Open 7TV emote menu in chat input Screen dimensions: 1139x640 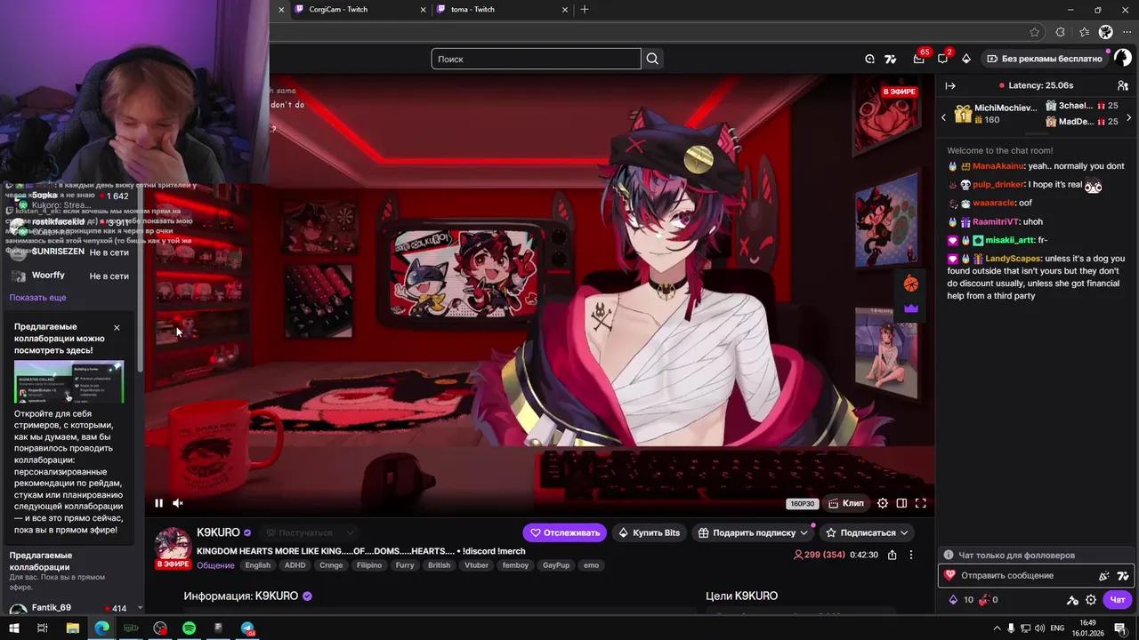click(x=1123, y=576)
